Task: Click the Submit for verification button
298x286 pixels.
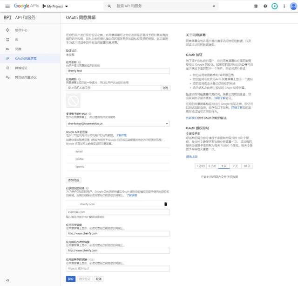Action: [x=85, y=279]
